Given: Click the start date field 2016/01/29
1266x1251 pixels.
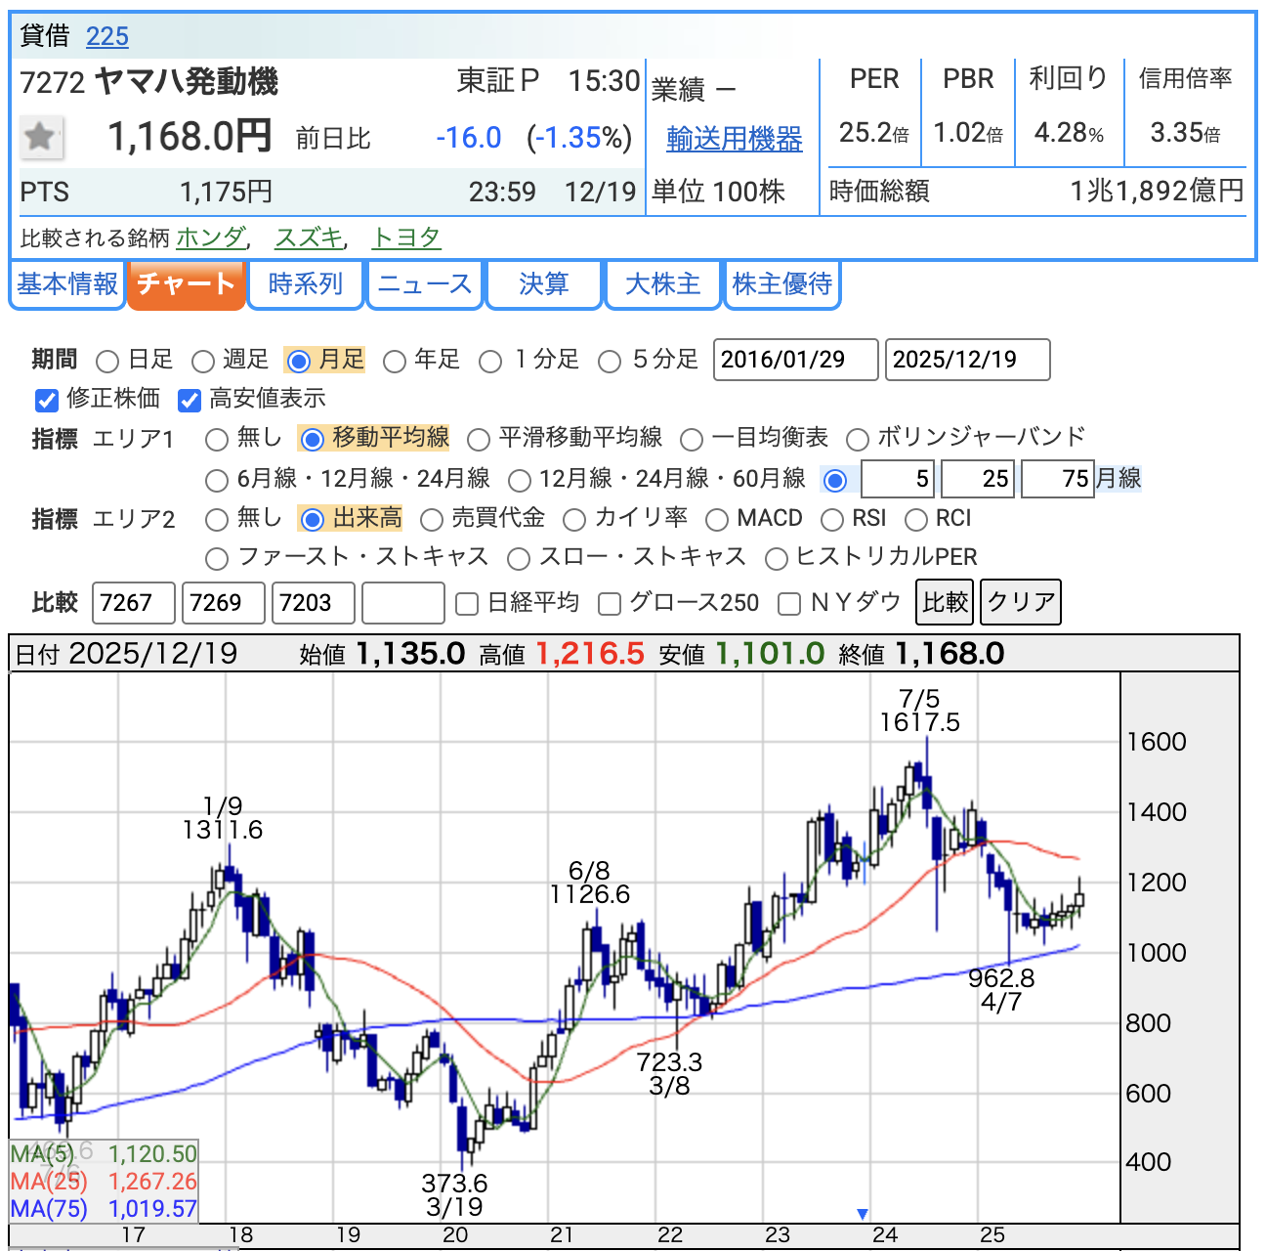Looking at the screenshot, I should click(795, 360).
